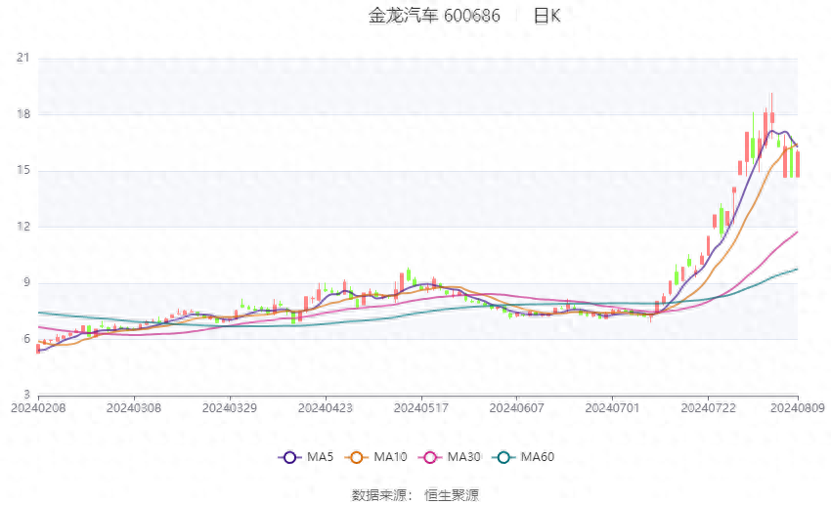The width and height of the screenshot is (831, 505).
Task: Click the y-axis value 6
Action: pos(26,339)
